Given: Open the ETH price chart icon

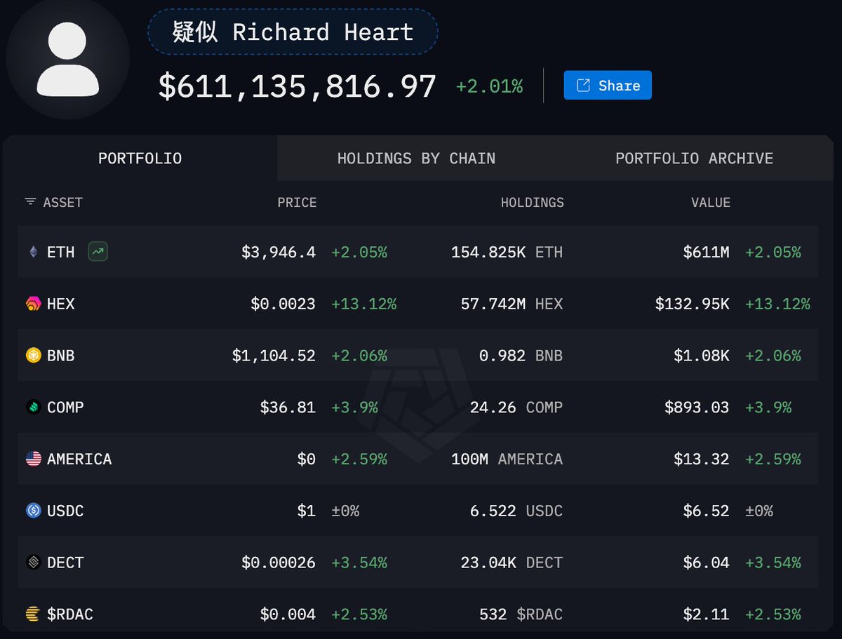Looking at the screenshot, I should [98, 251].
